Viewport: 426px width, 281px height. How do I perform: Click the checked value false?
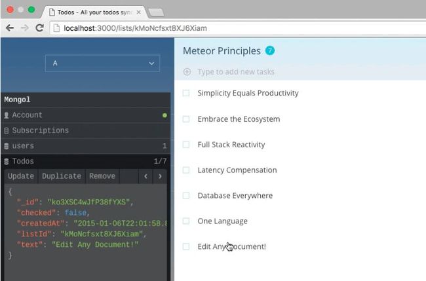(76, 213)
